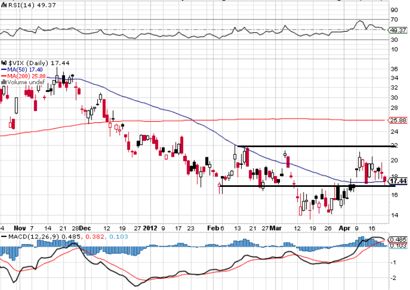Viewport: 410px width, 290px height.
Task: Click the 34 label on the price axis
Action: [x=394, y=78]
